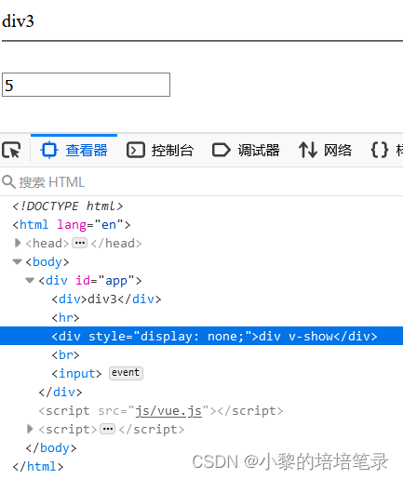Select the html lang="en" row
403x479 pixels.
click(x=72, y=225)
